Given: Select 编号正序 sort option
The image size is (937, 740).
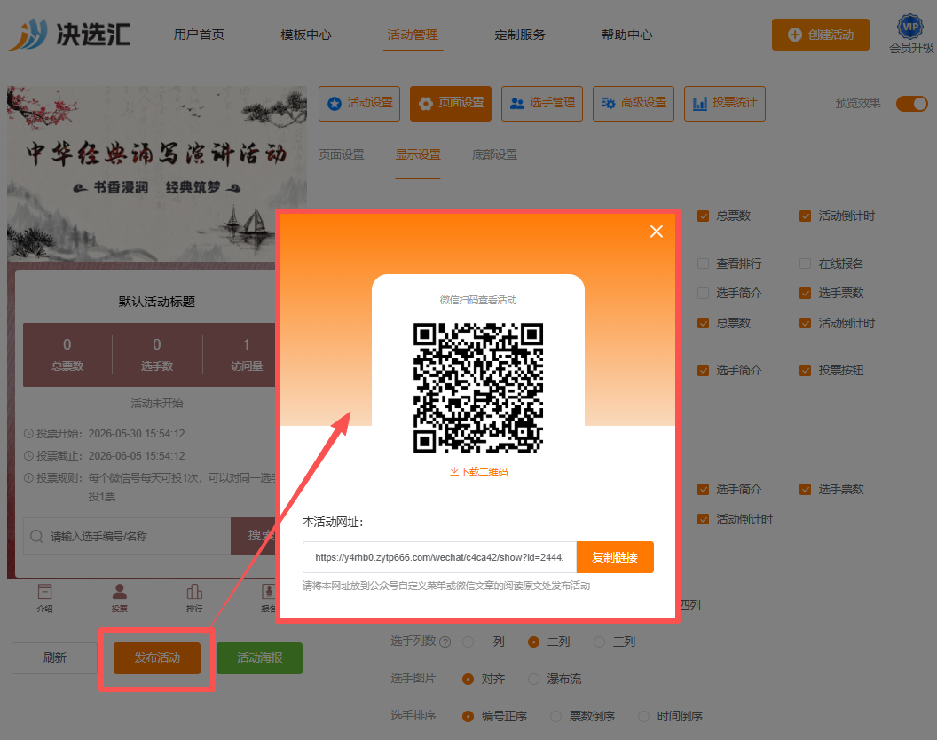Looking at the screenshot, I should pos(468,716).
